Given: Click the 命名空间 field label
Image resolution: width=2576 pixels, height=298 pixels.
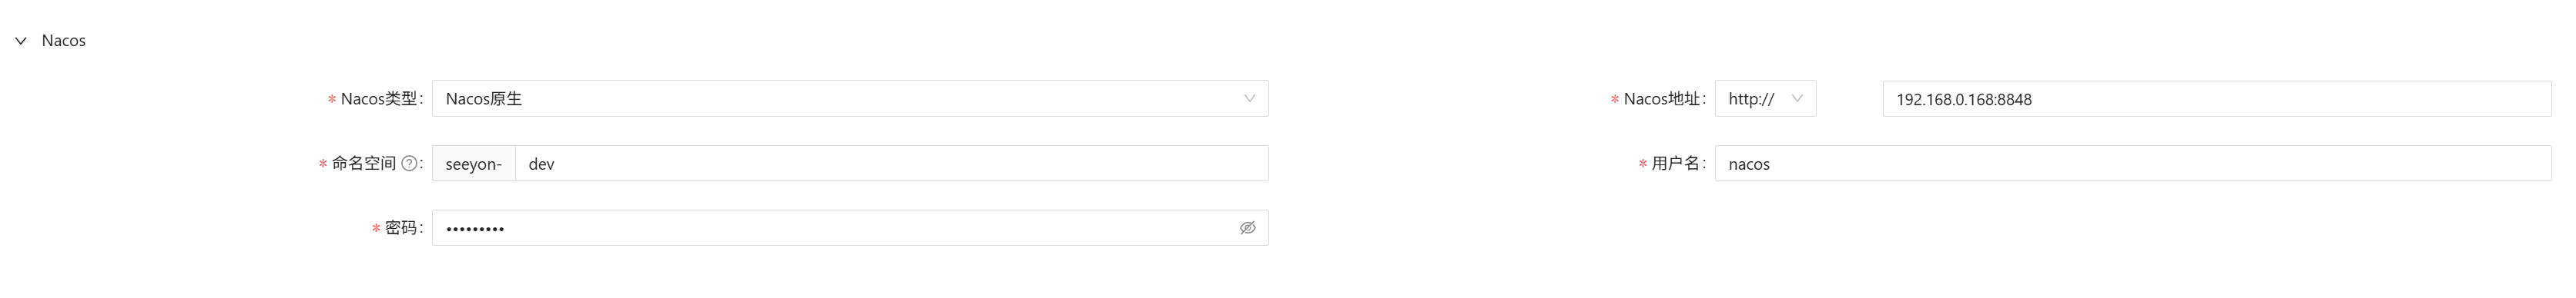Looking at the screenshot, I should (x=363, y=164).
